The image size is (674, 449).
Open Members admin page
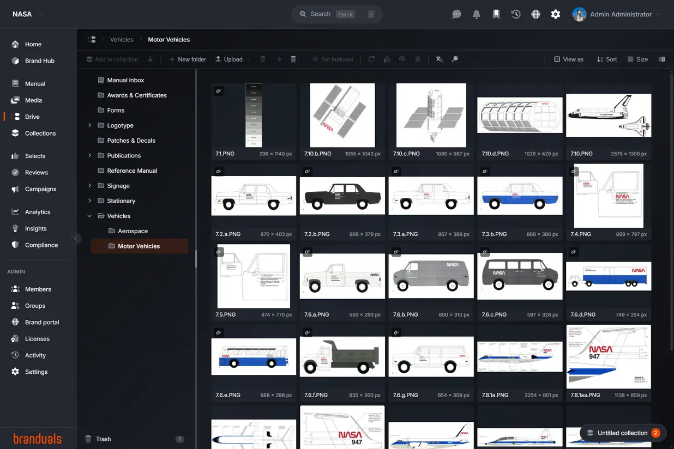[x=38, y=289]
